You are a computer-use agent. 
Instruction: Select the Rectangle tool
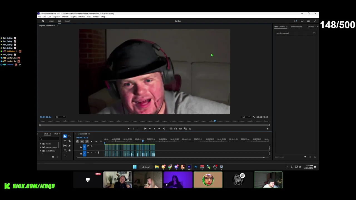[x=65, y=150]
